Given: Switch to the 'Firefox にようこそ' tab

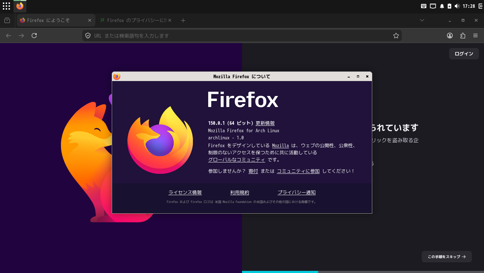Looking at the screenshot, I should [56, 20].
